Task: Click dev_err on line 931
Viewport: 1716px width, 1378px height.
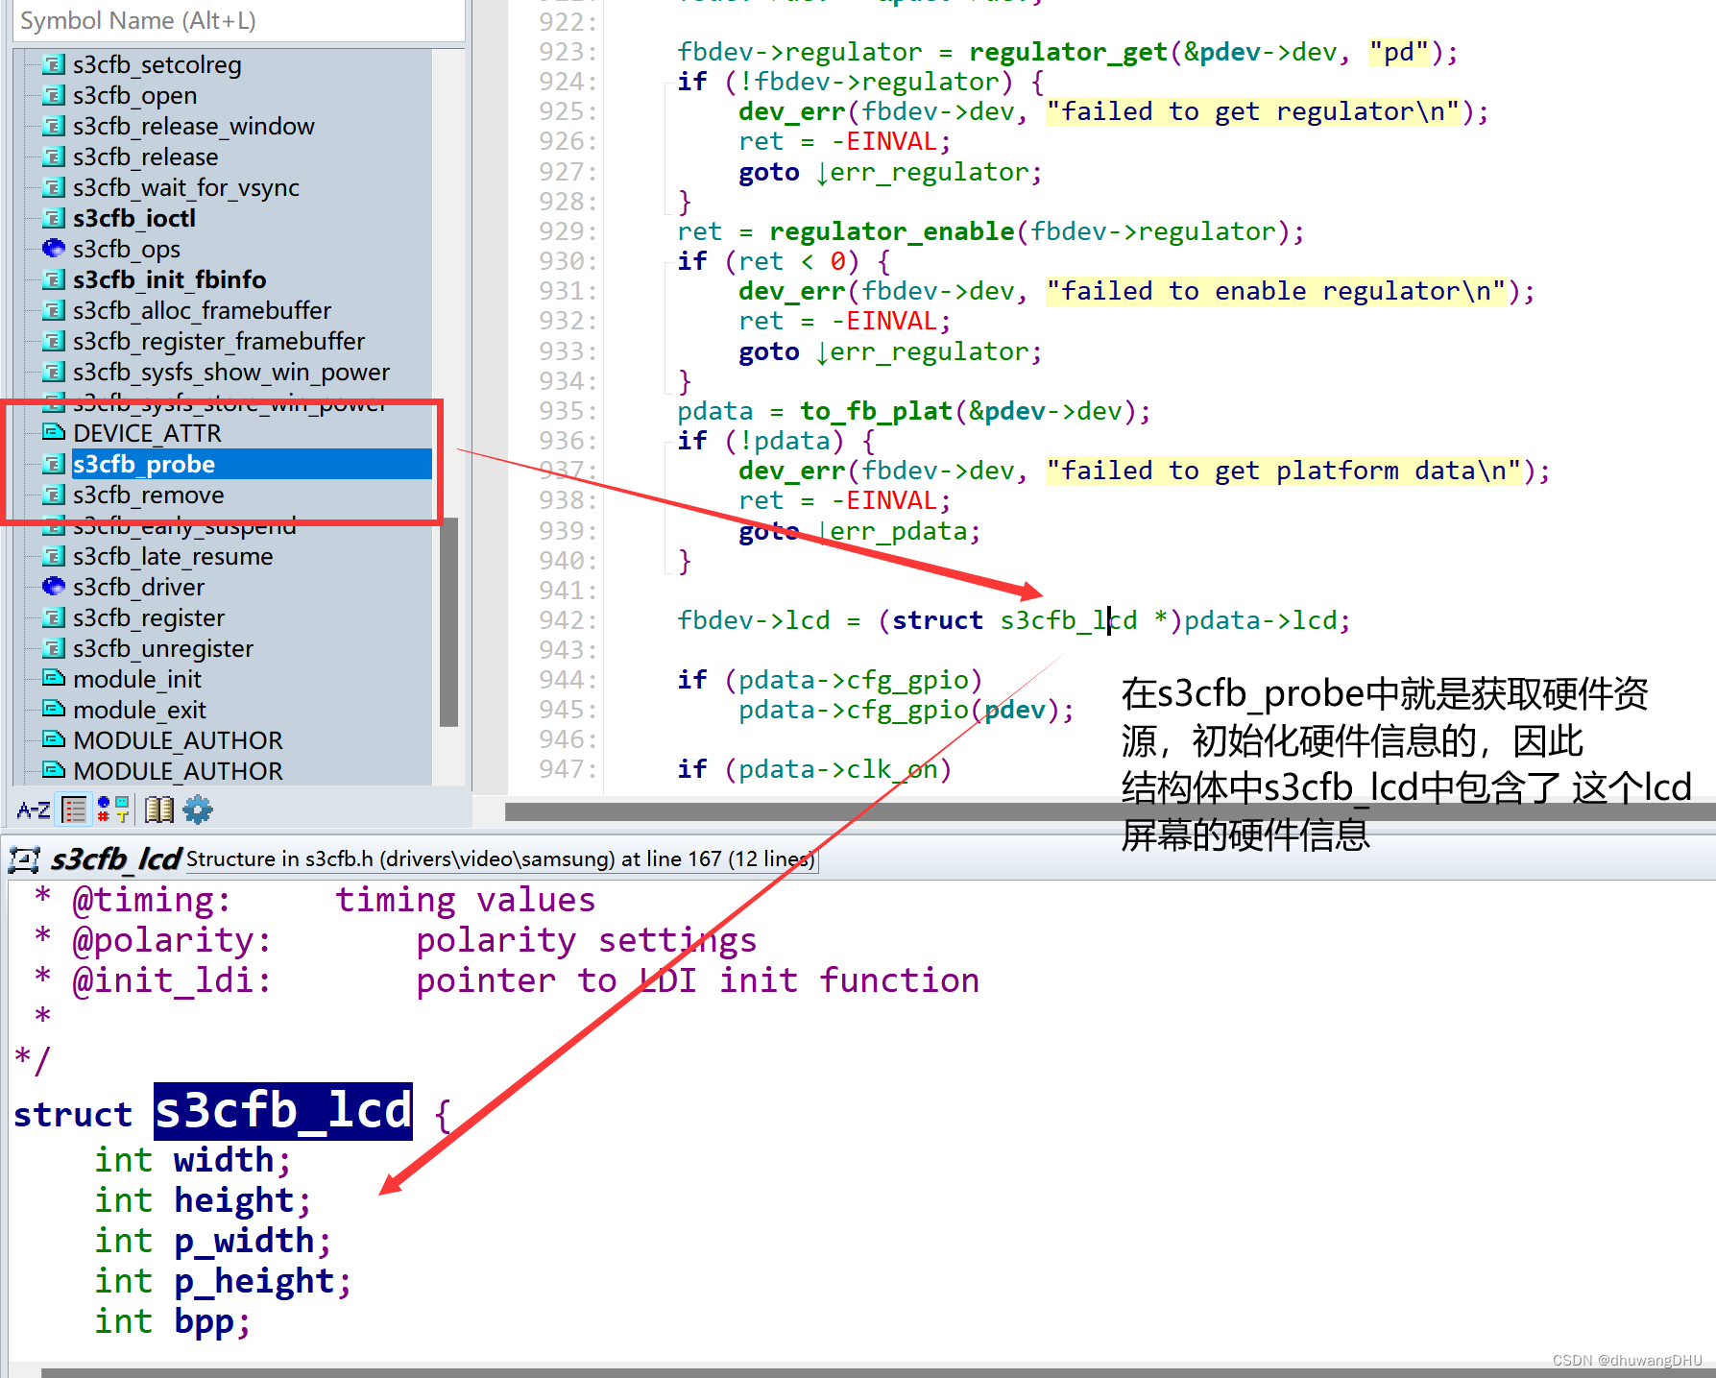Action: (791, 291)
